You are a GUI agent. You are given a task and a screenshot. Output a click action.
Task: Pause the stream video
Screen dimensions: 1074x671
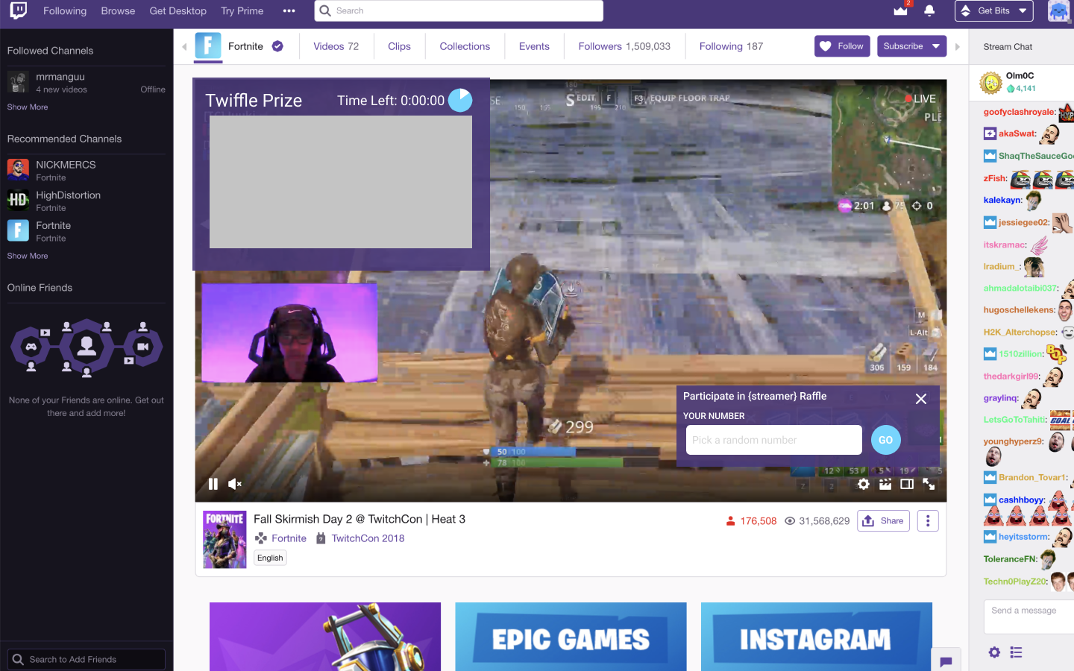(x=213, y=484)
